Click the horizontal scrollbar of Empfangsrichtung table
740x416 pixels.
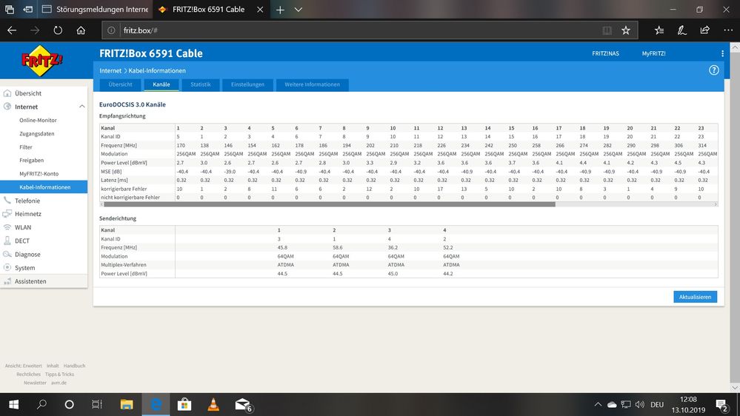(x=330, y=204)
